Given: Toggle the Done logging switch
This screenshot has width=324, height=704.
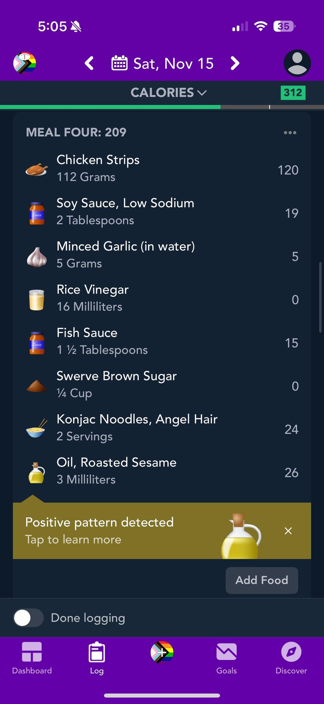Looking at the screenshot, I should pos(28,618).
